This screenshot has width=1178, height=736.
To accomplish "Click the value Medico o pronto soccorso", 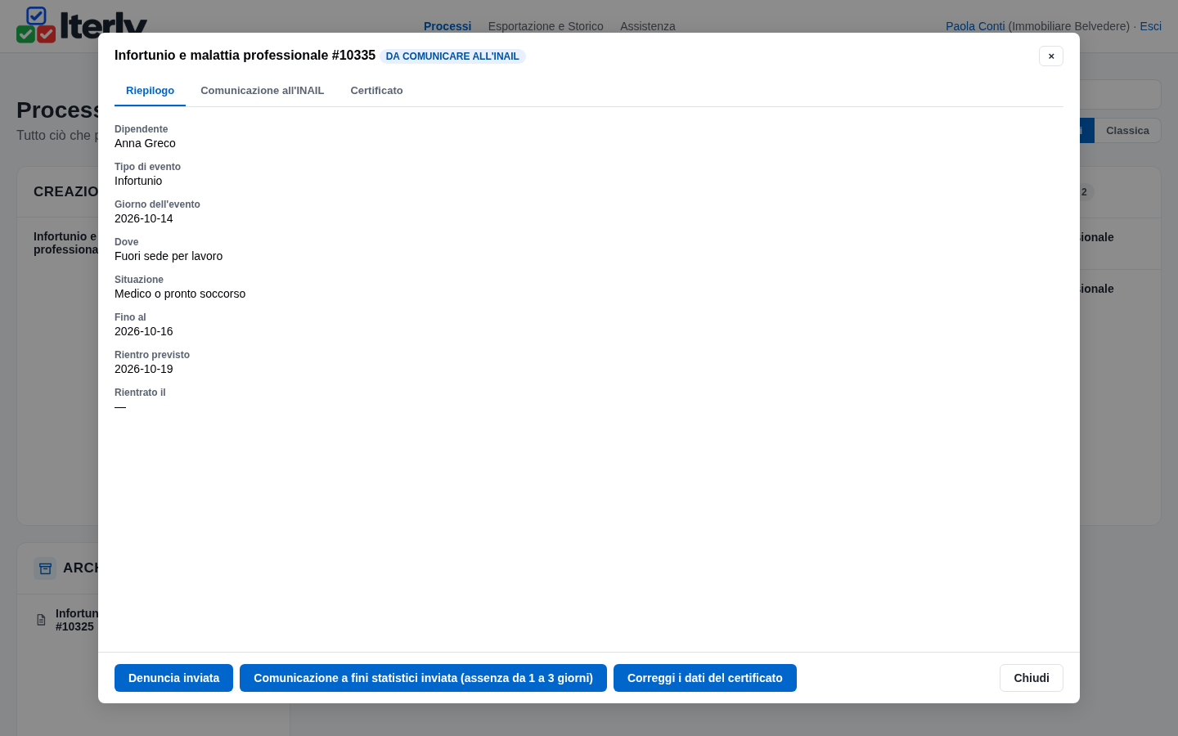I will click(x=180, y=294).
